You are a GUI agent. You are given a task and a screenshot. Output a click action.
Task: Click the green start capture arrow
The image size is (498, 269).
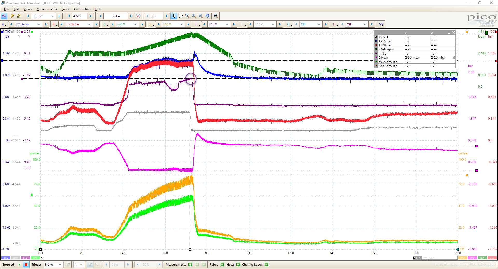click(x=19, y=265)
